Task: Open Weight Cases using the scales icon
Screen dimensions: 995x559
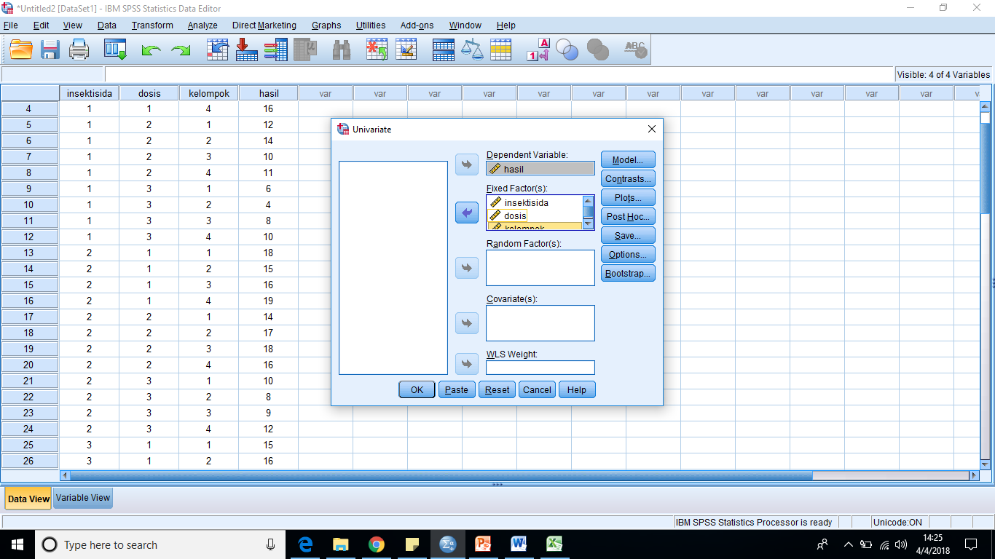Action: click(x=473, y=49)
